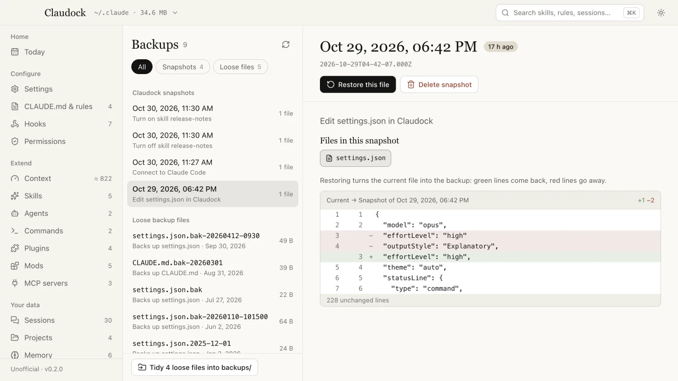Click the diff line "model": "opus"
This screenshot has width=678, height=381.
490,225
